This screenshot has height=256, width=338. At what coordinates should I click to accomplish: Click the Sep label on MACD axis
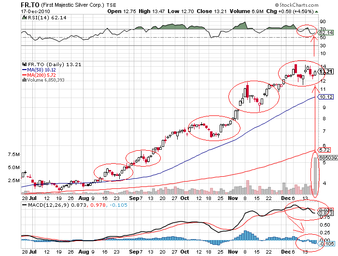point(134,252)
